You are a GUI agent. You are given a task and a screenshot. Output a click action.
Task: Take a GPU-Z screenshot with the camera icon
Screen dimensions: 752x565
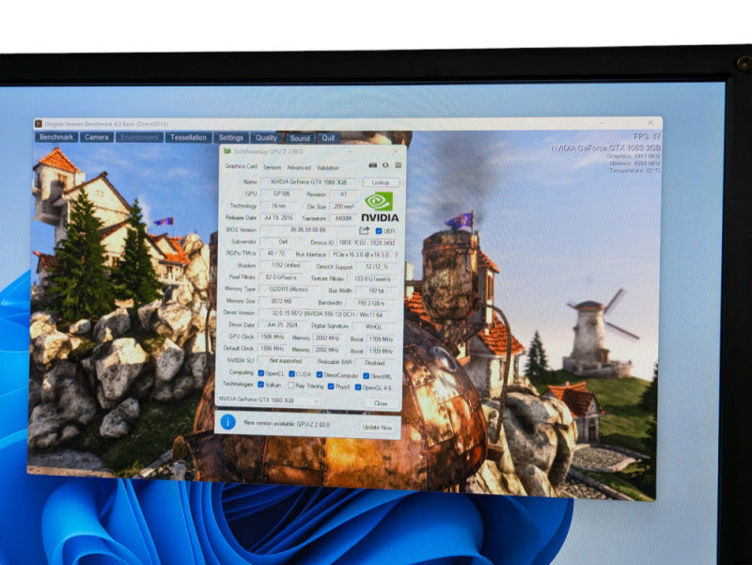(x=372, y=165)
